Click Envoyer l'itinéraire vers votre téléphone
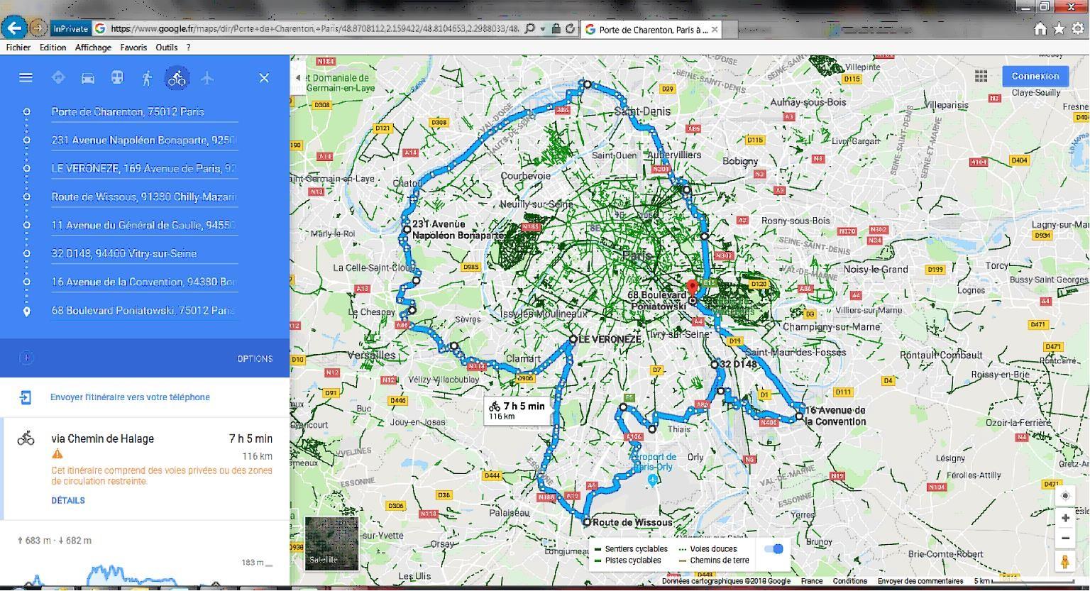 pos(130,397)
